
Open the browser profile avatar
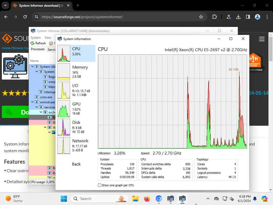257,17
